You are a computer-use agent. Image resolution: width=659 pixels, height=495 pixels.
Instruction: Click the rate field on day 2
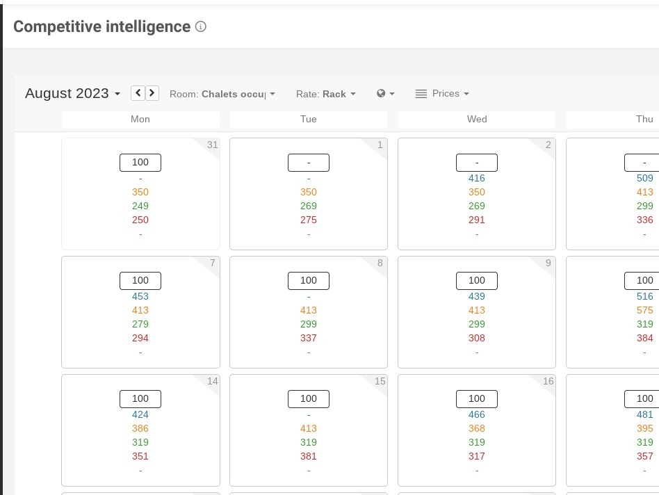[x=477, y=163]
